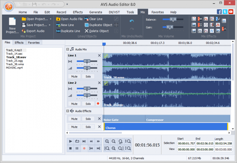Viewport: 237px width, 163px height.
Task: Adjust Line 1 balance slider
Action: pyautogui.click(x=87, y=61)
